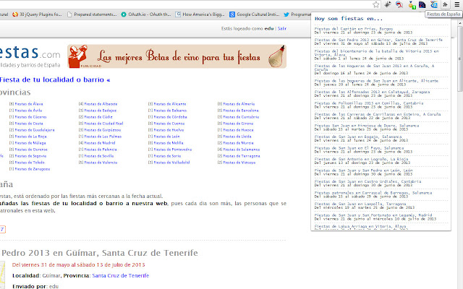
Task: Click the dark blue ruler extension icon
Action: pos(422,4)
